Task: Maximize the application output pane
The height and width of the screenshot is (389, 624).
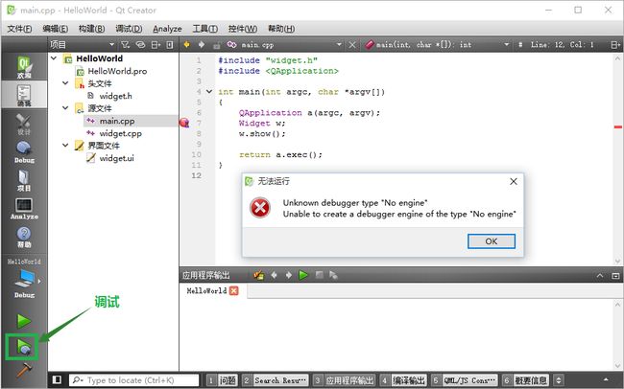Action: (x=615, y=275)
